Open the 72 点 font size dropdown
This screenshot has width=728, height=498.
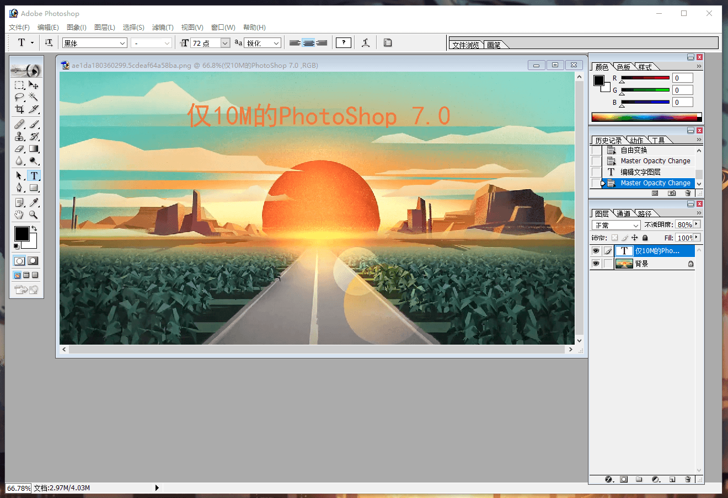point(225,43)
